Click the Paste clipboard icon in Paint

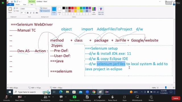click(10, 9)
